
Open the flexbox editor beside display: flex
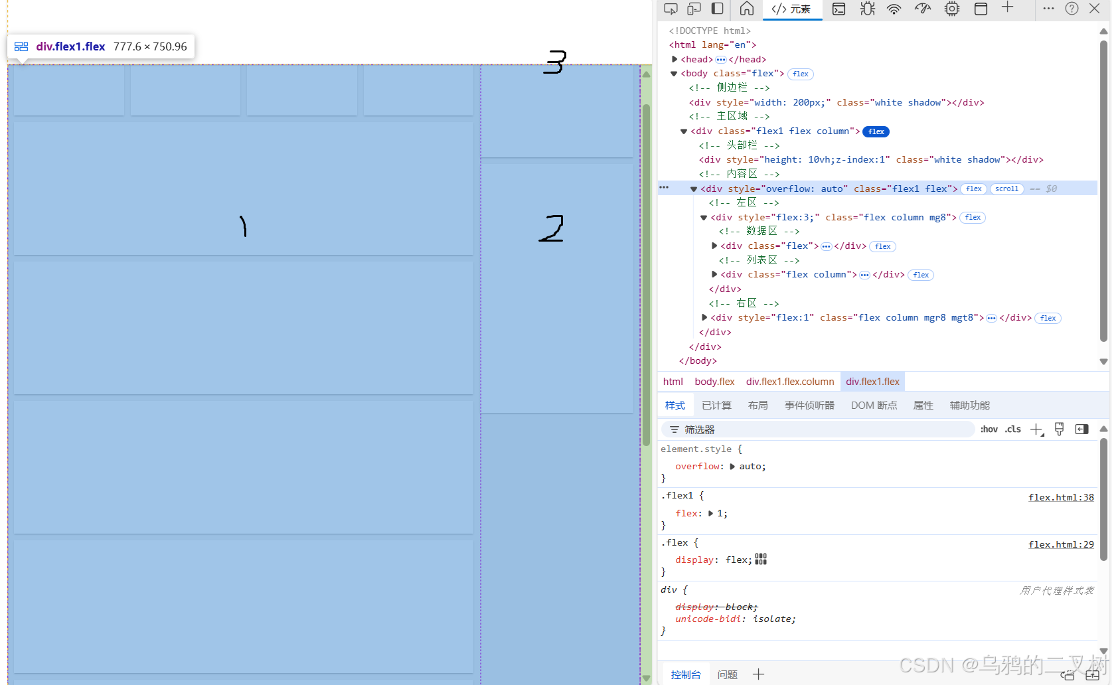coord(760,559)
